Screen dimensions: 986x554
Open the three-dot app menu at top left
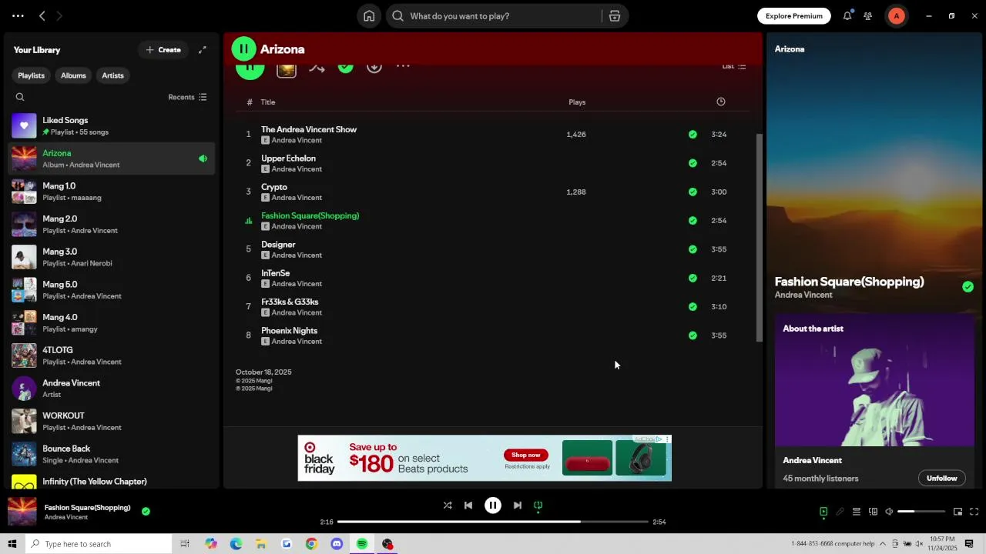click(18, 16)
